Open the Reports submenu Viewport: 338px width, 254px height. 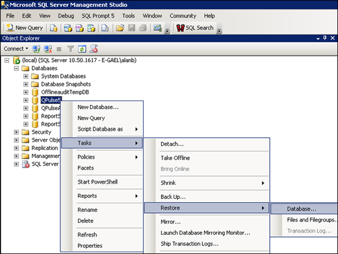click(x=101, y=196)
